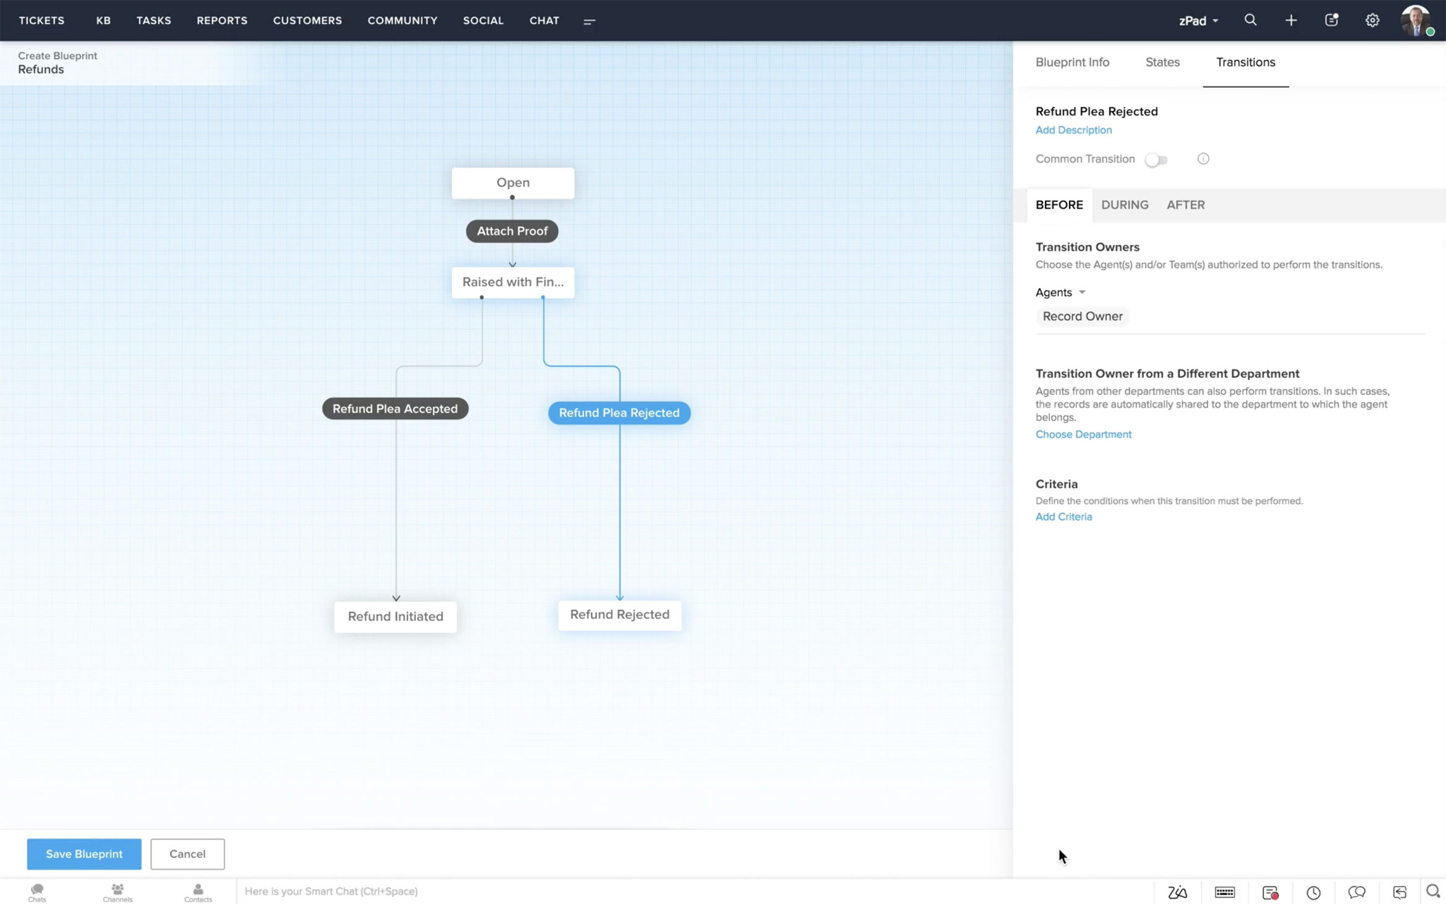Expand the Agents dropdown arrow
The width and height of the screenshot is (1446, 904).
pyautogui.click(x=1081, y=292)
